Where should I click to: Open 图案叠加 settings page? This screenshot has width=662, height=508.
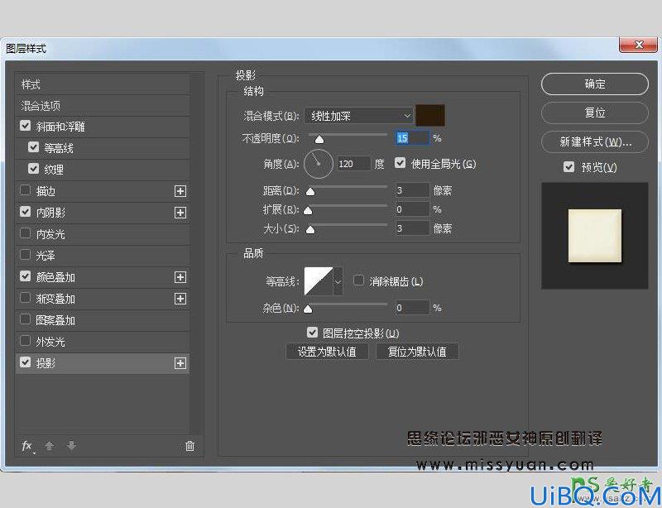click(x=55, y=320)
